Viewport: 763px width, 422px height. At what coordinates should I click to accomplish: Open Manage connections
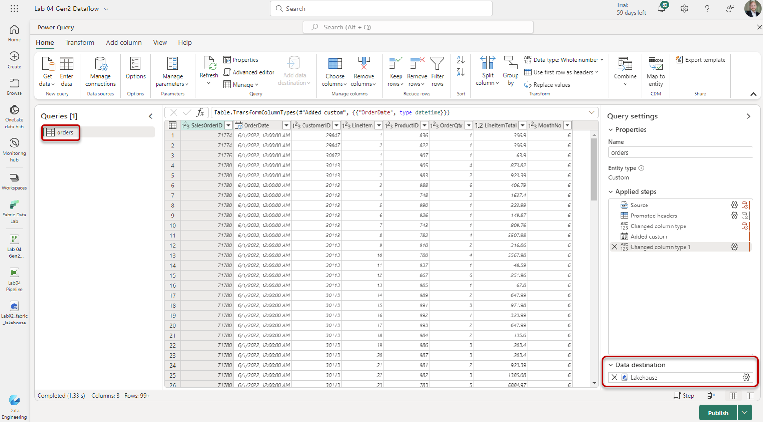(100, 71)
